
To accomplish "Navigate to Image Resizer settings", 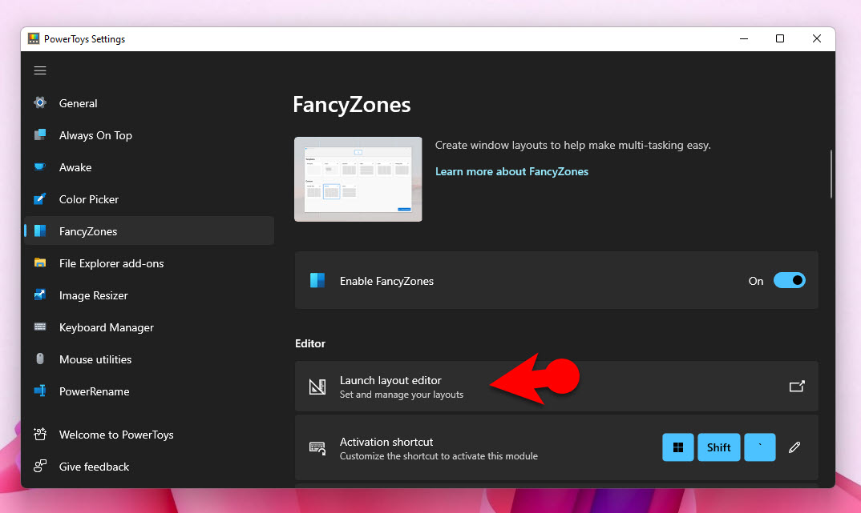I will (x=149, y=295).
